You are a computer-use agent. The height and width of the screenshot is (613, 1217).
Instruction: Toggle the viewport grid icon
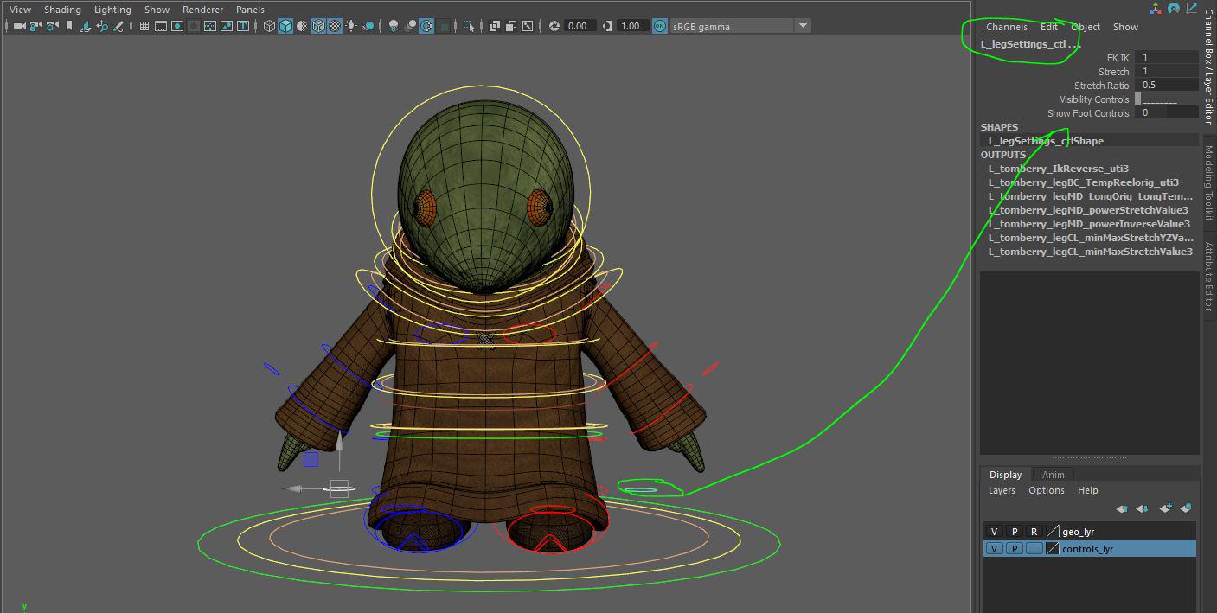(144, 26)
